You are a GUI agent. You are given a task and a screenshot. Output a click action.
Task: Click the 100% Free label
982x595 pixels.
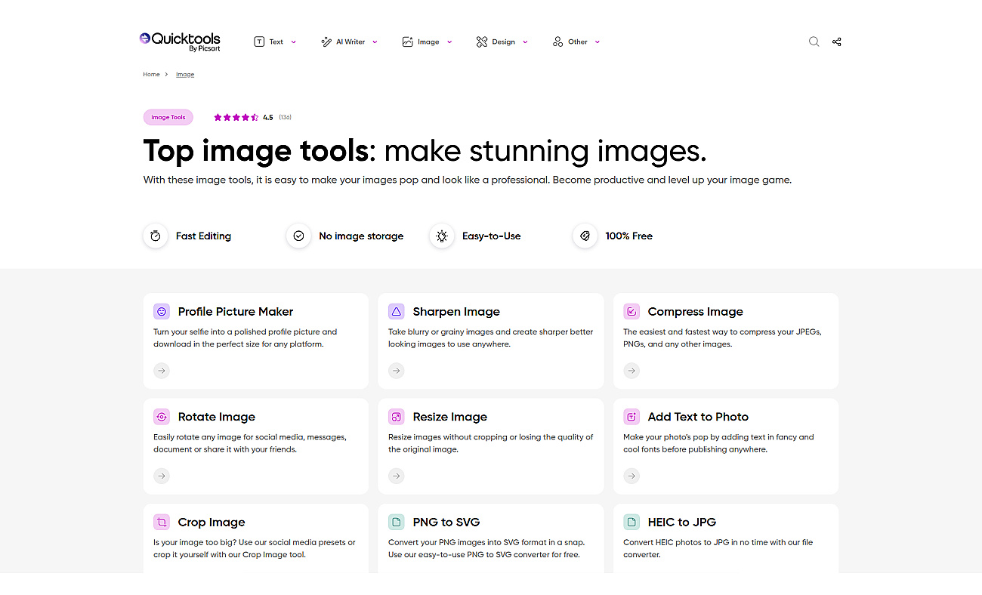click(628, 236)
